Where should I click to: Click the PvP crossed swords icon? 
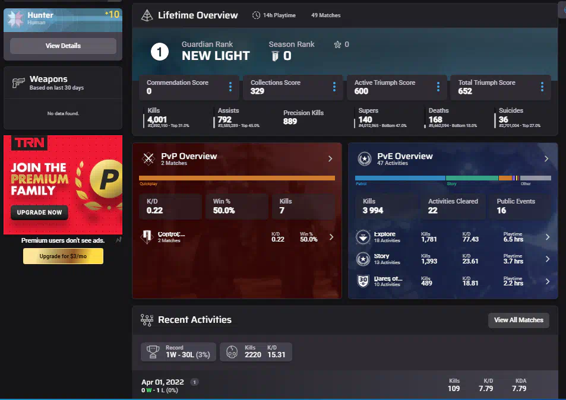(148, 158)
